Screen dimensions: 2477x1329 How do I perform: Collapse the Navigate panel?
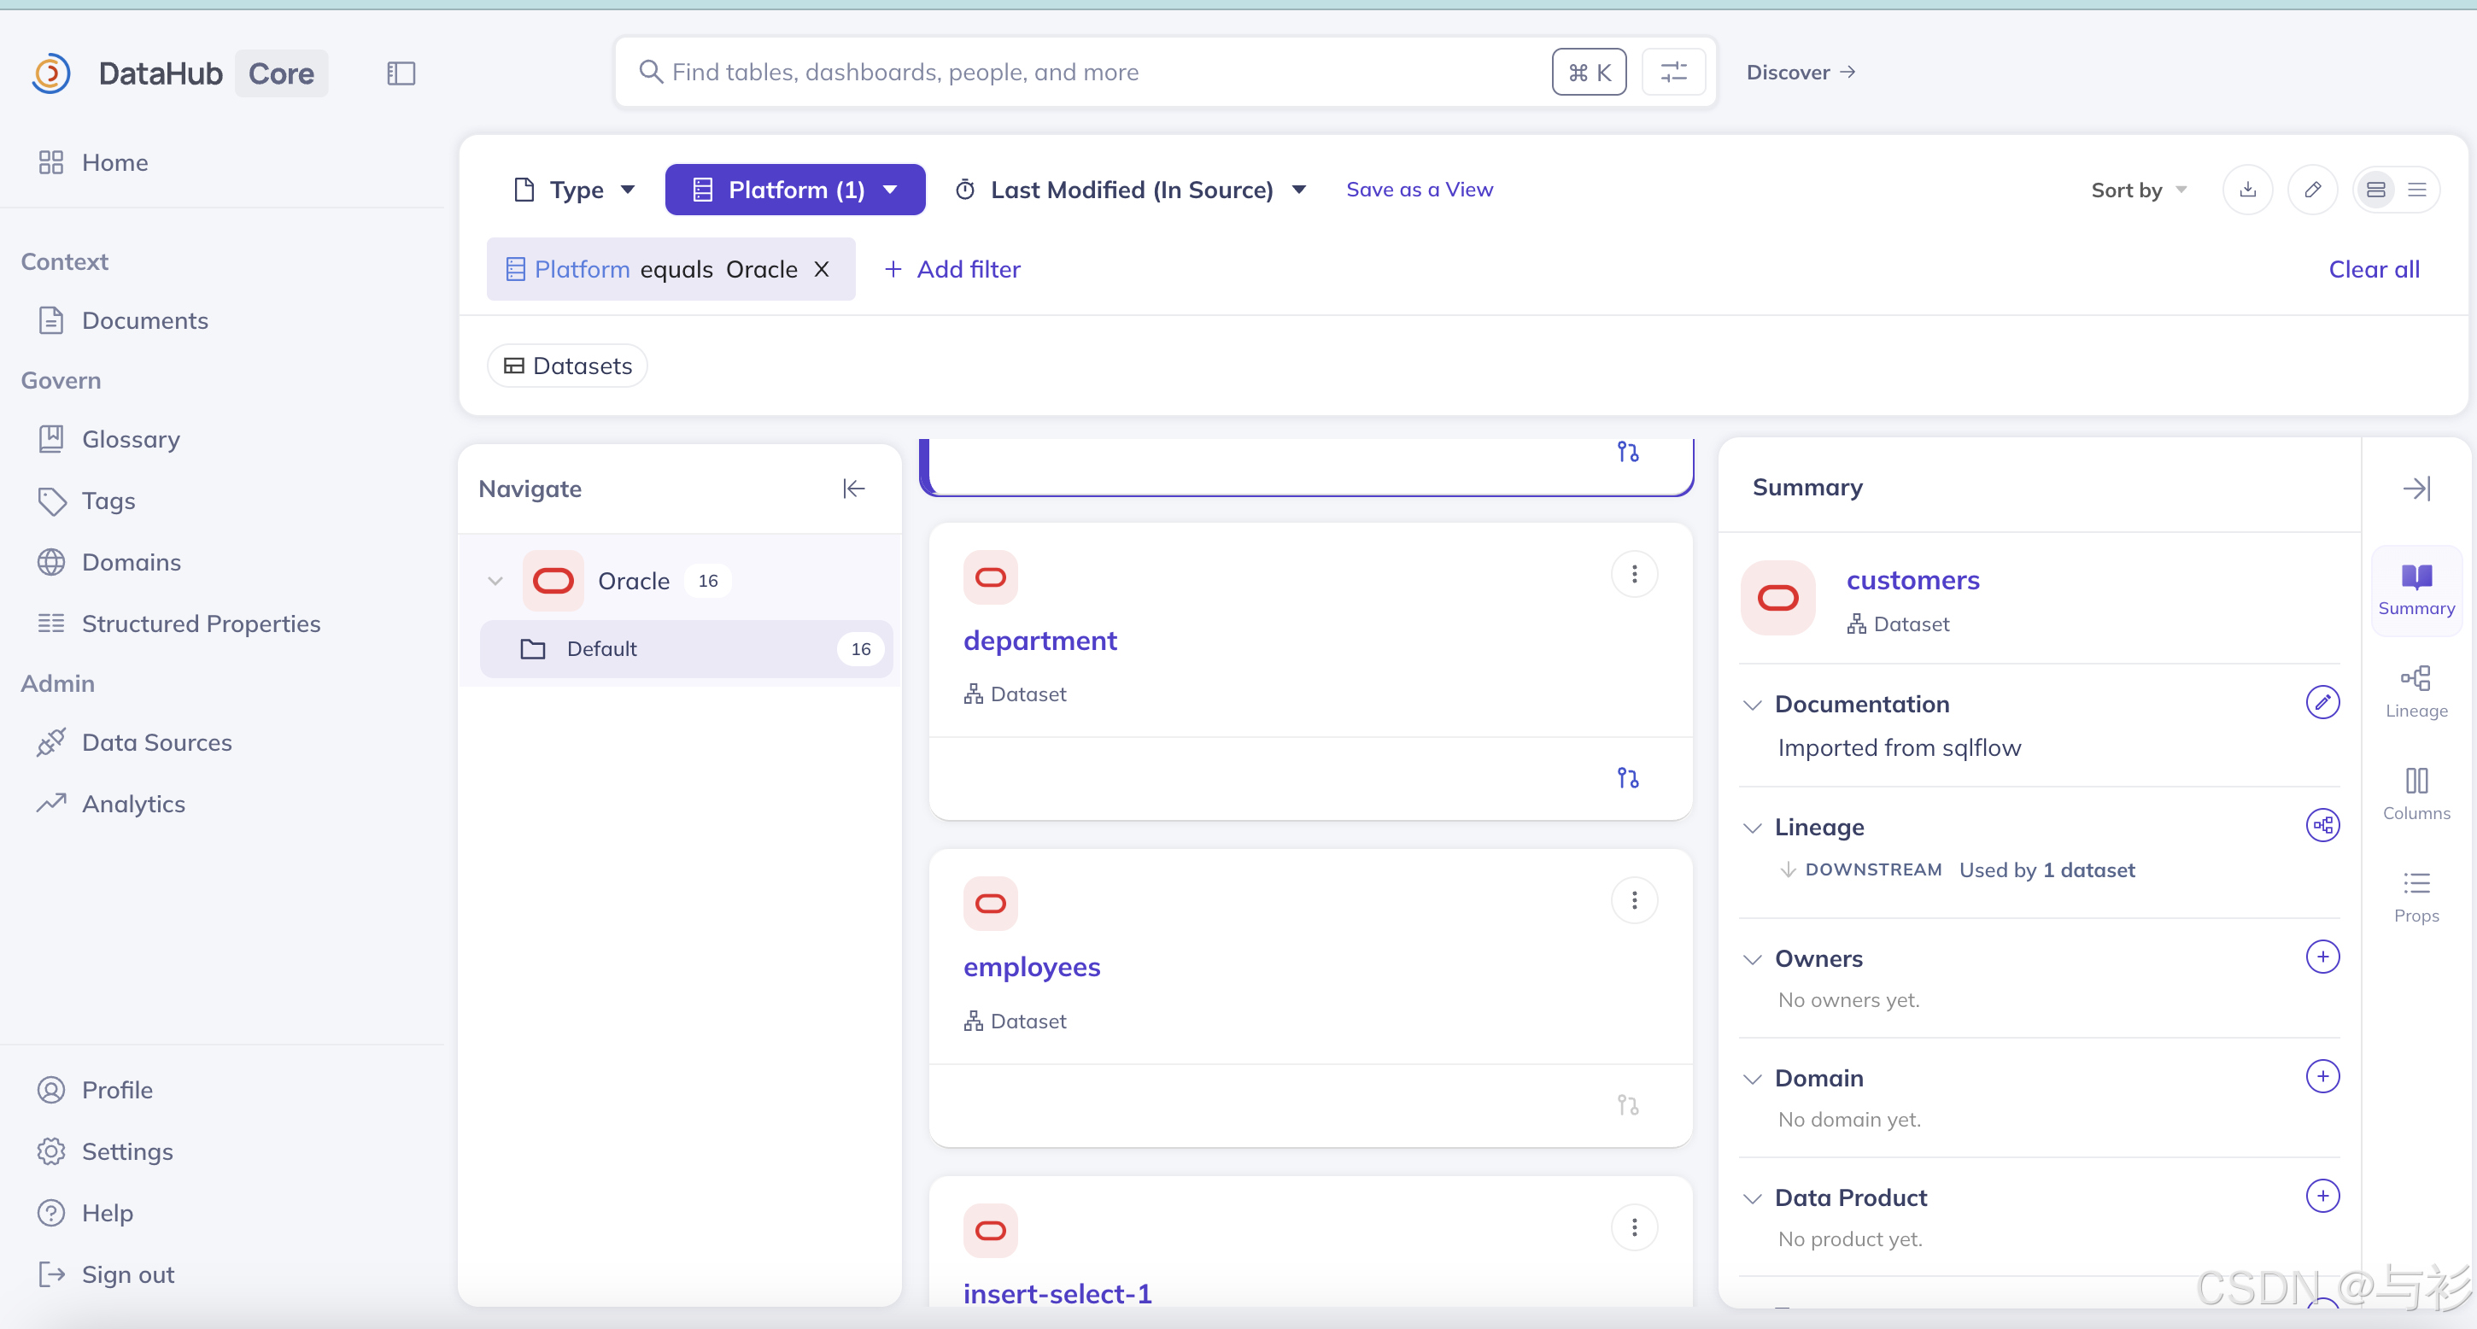tap(853, 489)
